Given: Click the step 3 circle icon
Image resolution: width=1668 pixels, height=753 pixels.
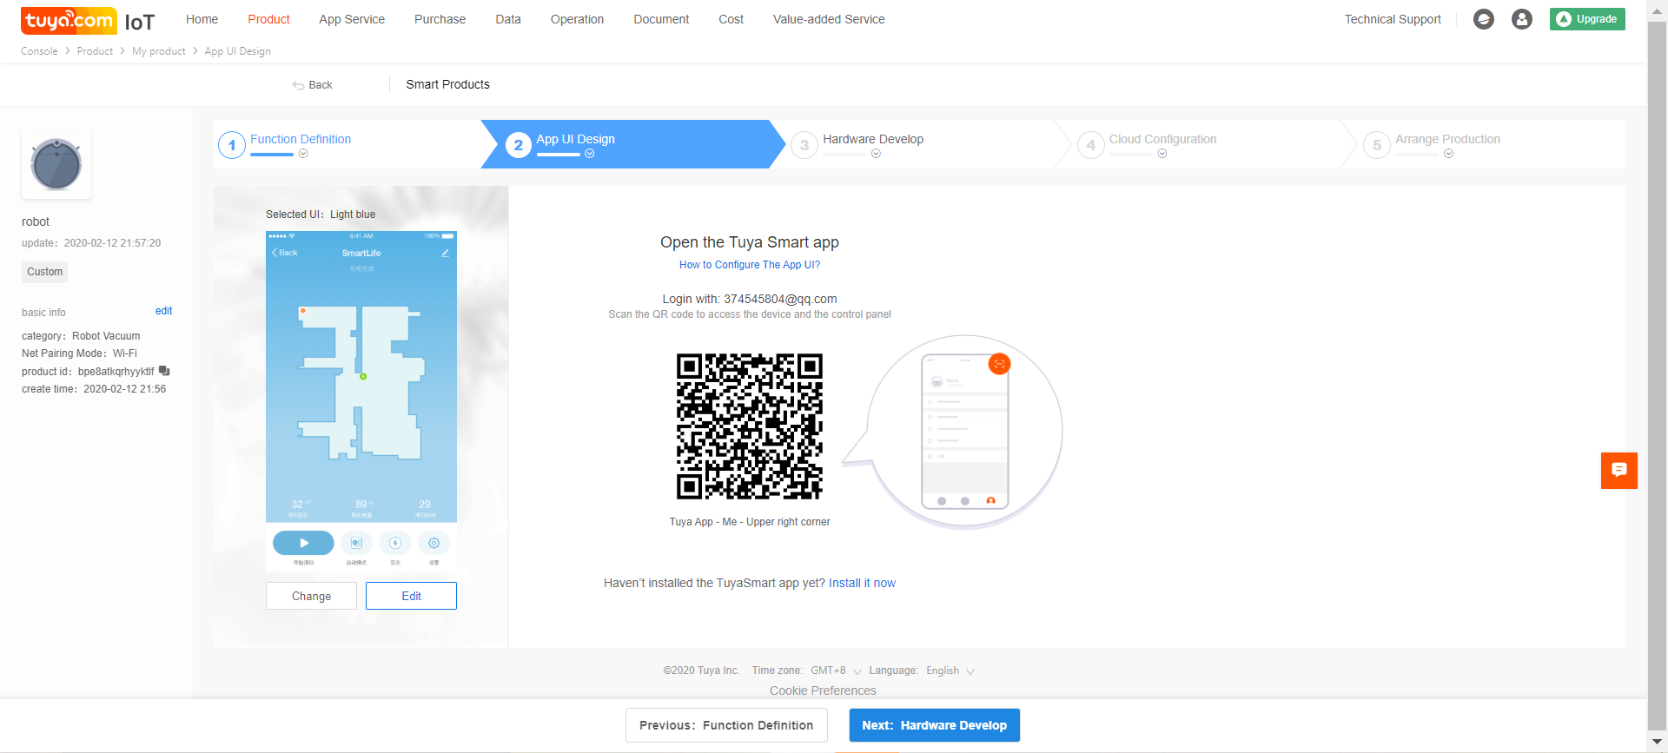Looking at the screenshot, I should [x=804, y=145].
